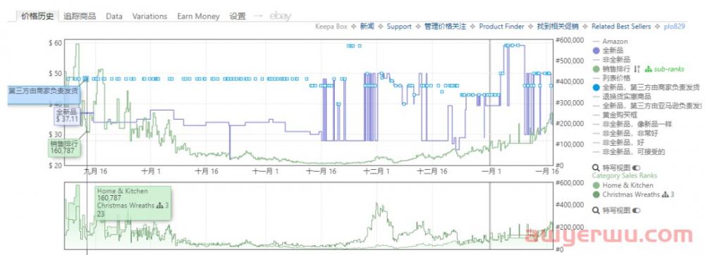Click the 第三方由商家负责发货 blue tooltip
The width and height of the screenshot is (705, 255).
point(43,94)
